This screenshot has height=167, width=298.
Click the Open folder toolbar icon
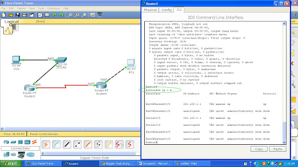11,15
